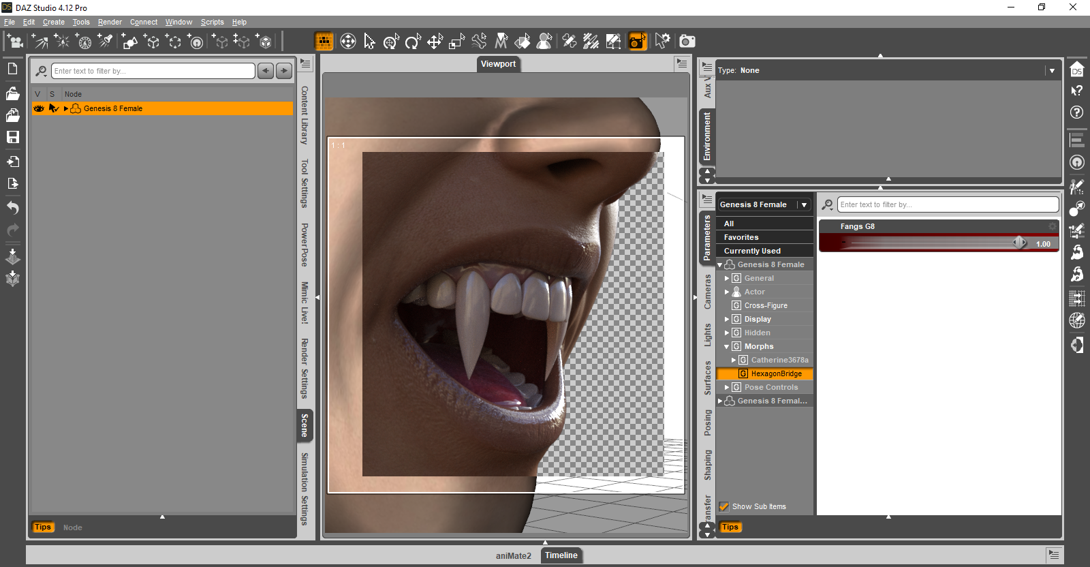Click the DS home icon
Image resolution: width=1090 pixels, height=567 pixels.
(1077, 70)
